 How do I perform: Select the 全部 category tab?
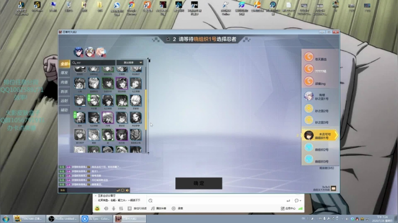[x=64, y=63]
